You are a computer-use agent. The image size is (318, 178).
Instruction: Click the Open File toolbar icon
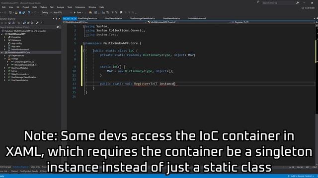point(16,12)
